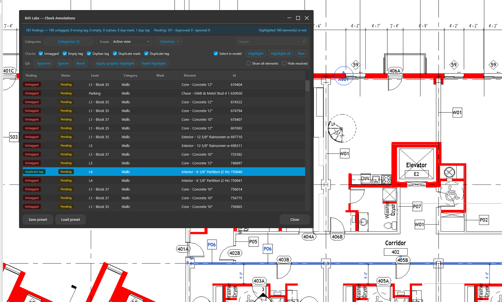Select the row with Id 750841
Viewport: 502px width, 302px height.
pyautogui.click(x=164, y=181)
